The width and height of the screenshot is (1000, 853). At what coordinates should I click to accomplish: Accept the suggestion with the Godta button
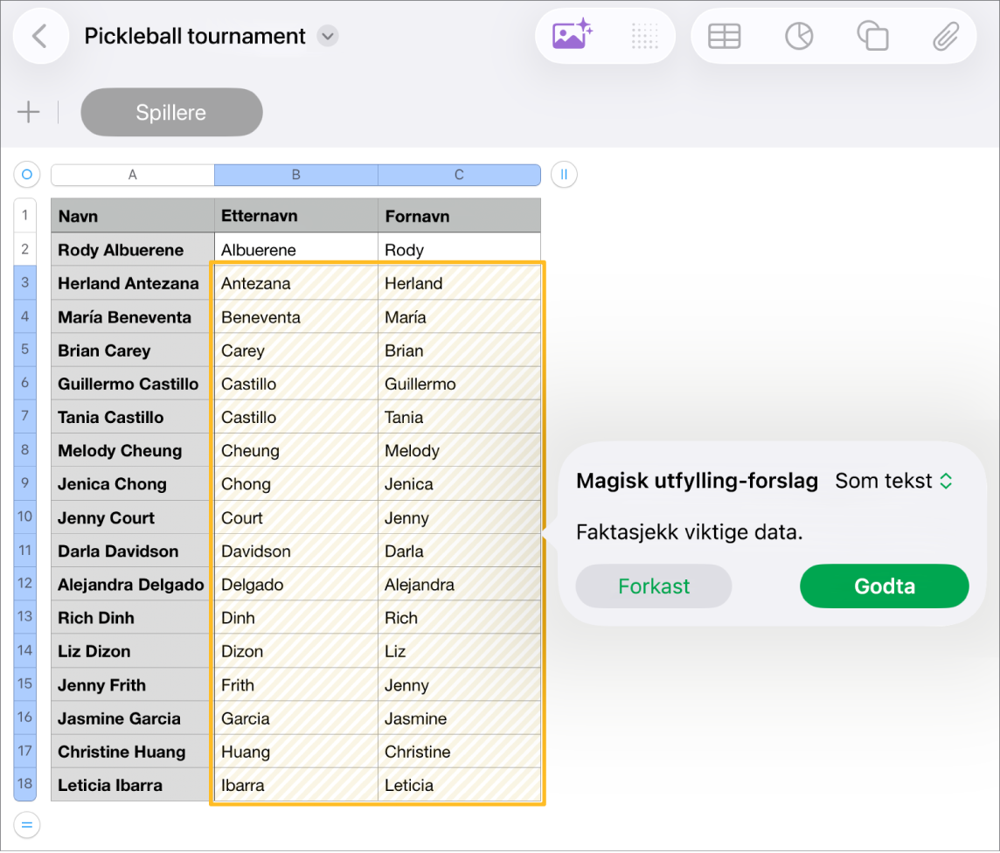tap(884, 586)
